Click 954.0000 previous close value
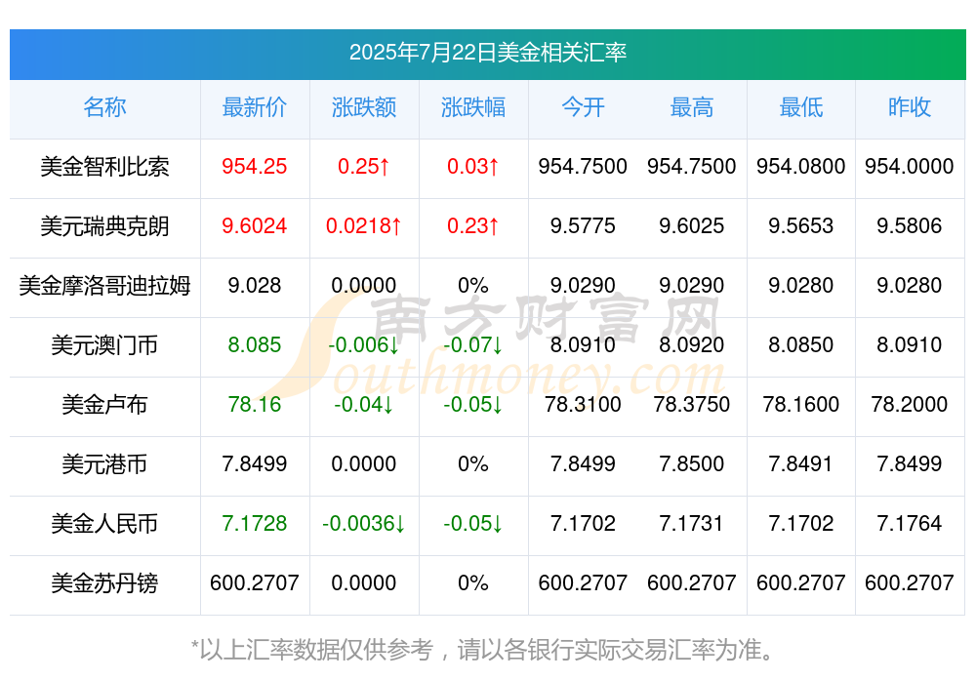 point(910,166)
